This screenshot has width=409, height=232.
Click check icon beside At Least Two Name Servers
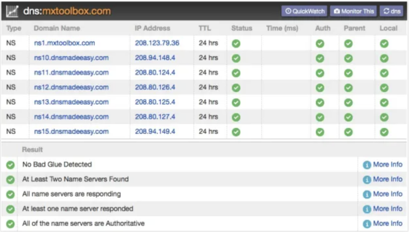[x=10, y=180]
